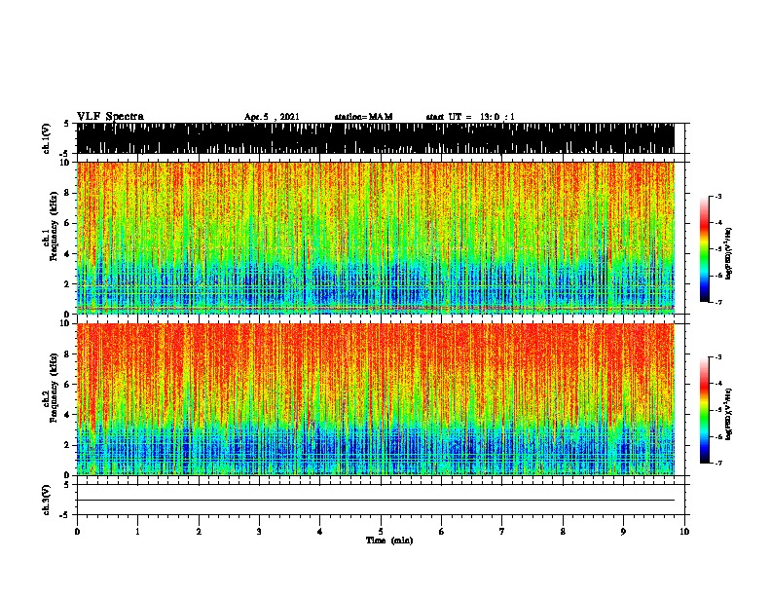Click the ch.1(V) waveform strip at the top
This screenshot has height=596, width=771.
pos(376,138)
